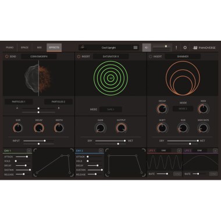Image resolution: width=221 pixels, height=221 pixels.
Task: Toggle the Saturator X insert power button
Action: tap(79, 56)
